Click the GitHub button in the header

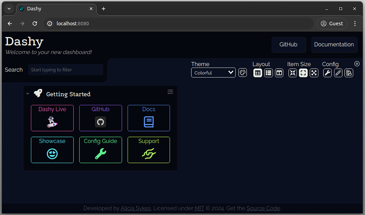coord(288,45)
